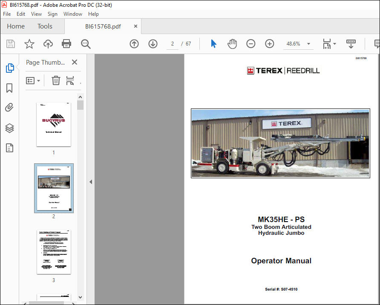
Task: Open the Sign menu
Action: coord(52,14)
